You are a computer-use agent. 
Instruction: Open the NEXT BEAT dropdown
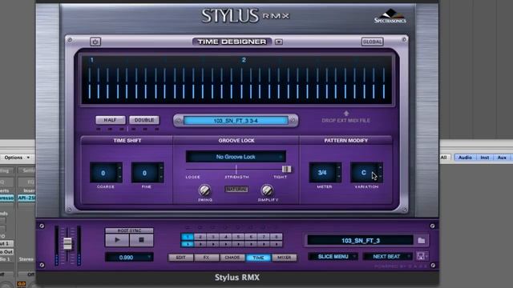pos(387,257)
